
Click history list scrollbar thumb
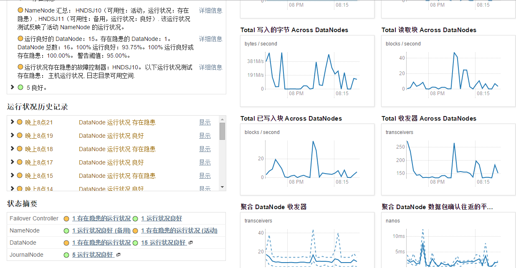222,131
